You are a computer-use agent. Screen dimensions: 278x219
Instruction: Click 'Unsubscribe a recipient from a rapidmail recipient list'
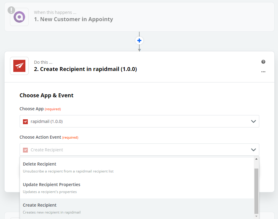click(68, 171)
